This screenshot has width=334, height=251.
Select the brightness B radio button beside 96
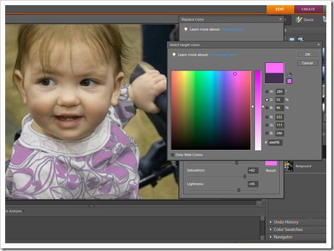[x=267, y=108]
